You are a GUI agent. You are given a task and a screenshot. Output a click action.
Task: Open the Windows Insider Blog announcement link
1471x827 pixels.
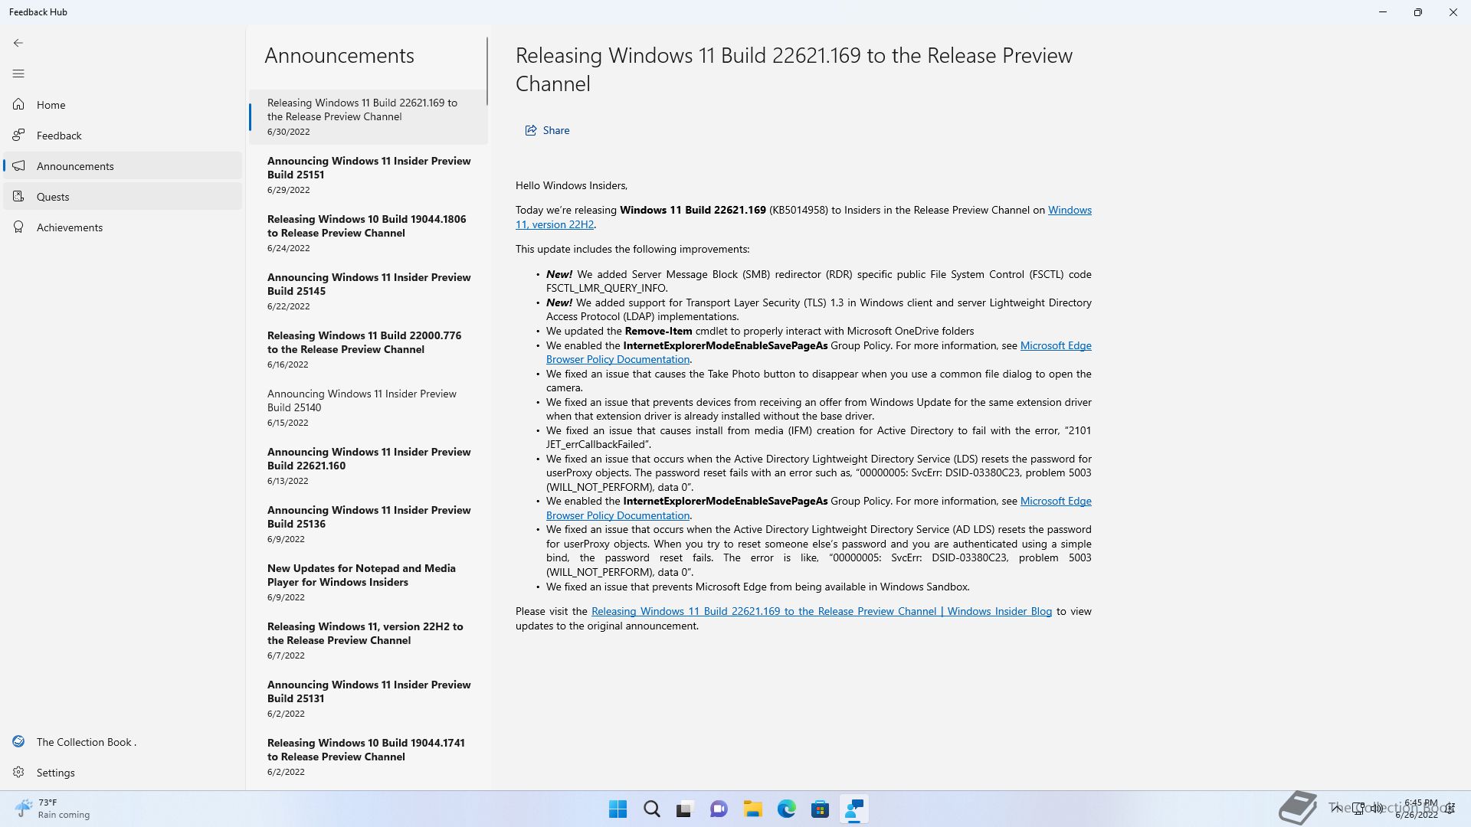(x=821, y=611)
